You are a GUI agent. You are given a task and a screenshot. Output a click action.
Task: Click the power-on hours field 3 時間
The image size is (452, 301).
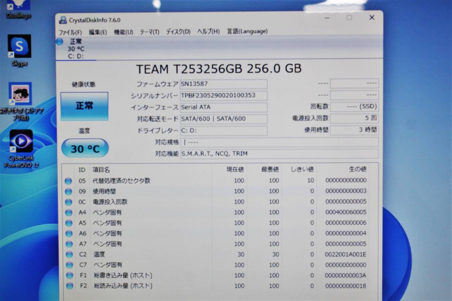click(x=354, y=130)
